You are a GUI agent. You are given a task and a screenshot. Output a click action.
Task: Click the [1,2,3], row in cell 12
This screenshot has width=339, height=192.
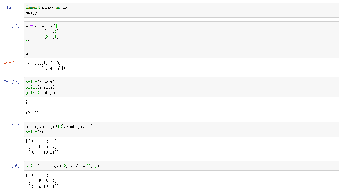click(x=52, y=32)
